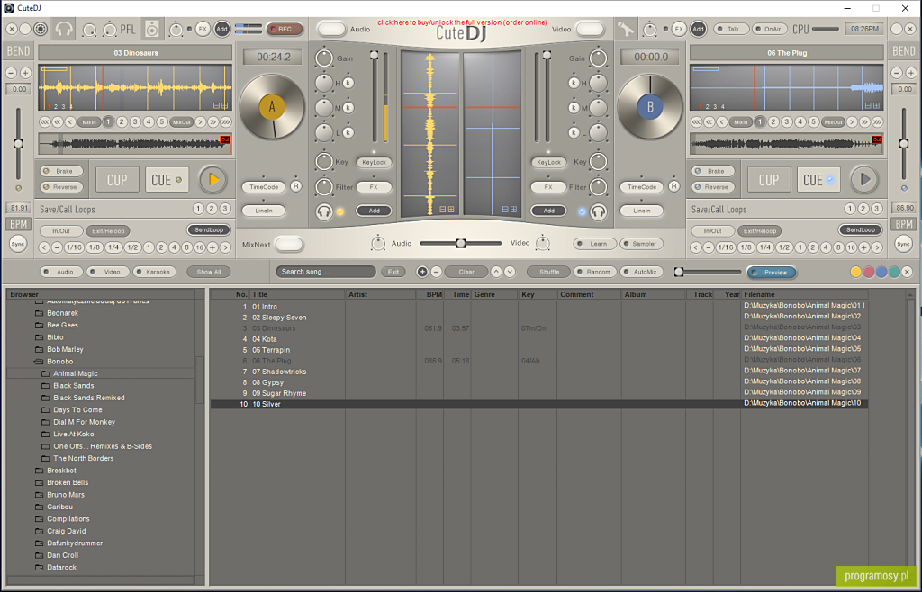Toggle Learn mode
The height and width of the screenshot is (592, 922).
tap(595, 244)
